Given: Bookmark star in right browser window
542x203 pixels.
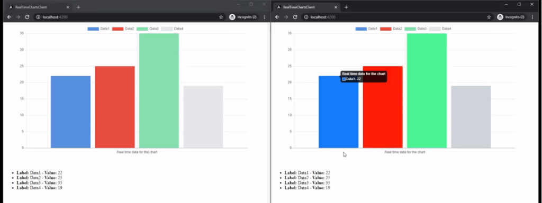Looking at the screenshot, I should click(x=489, y=17).
